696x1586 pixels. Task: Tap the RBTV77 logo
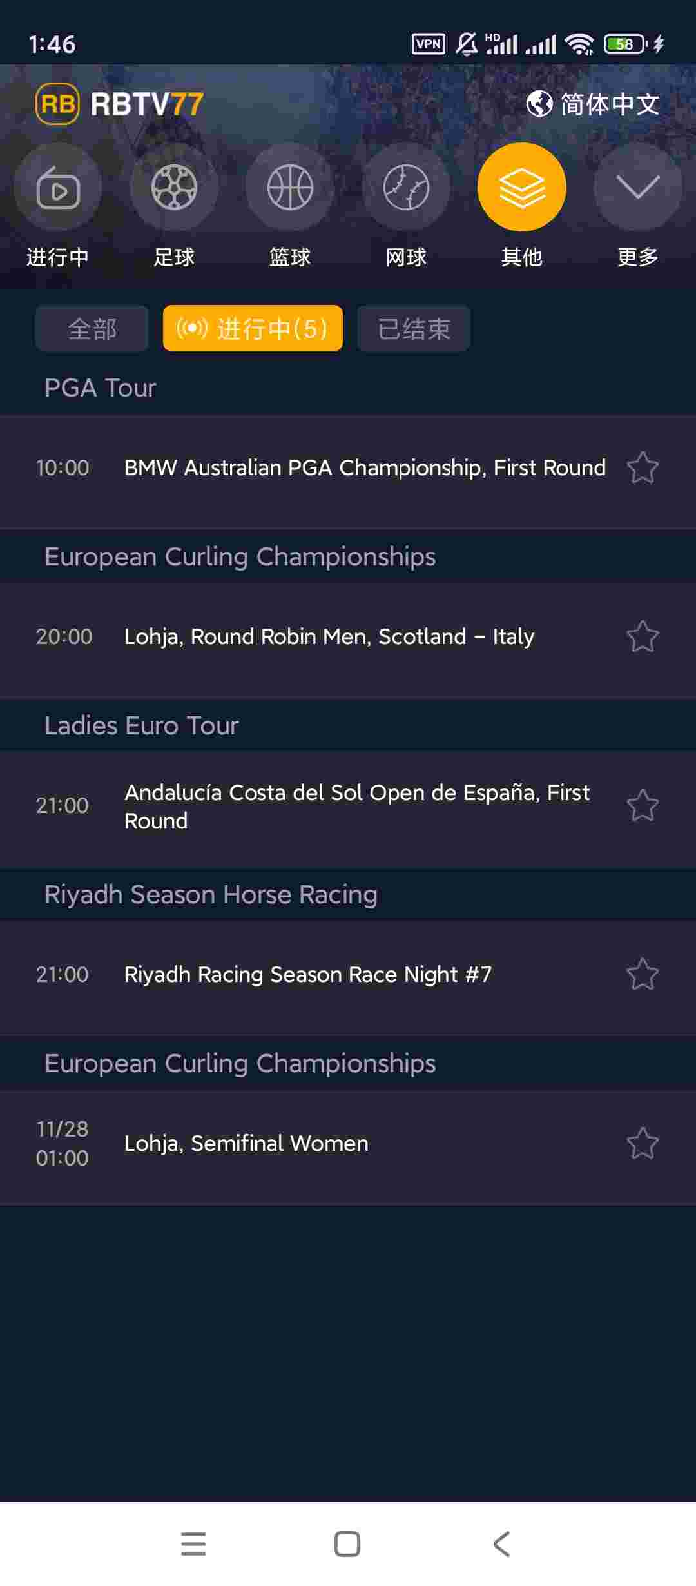point(120,104)
